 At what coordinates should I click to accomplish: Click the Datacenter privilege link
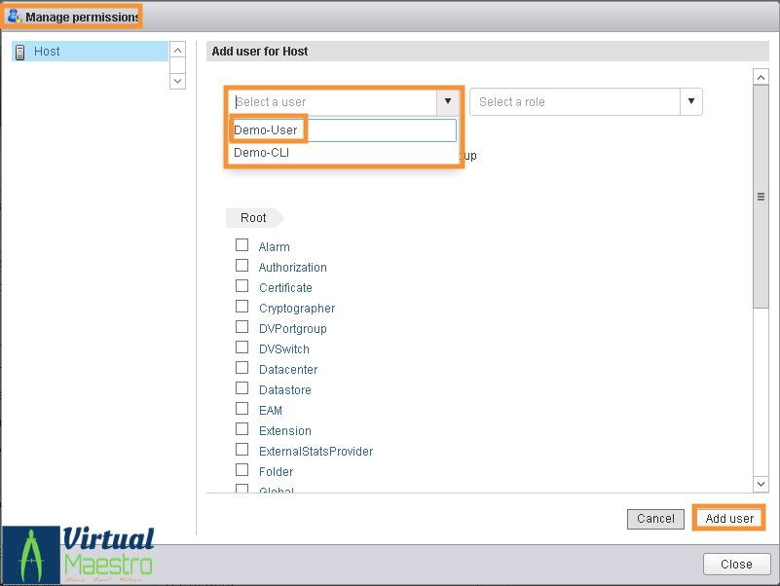[x=288, y=370]
